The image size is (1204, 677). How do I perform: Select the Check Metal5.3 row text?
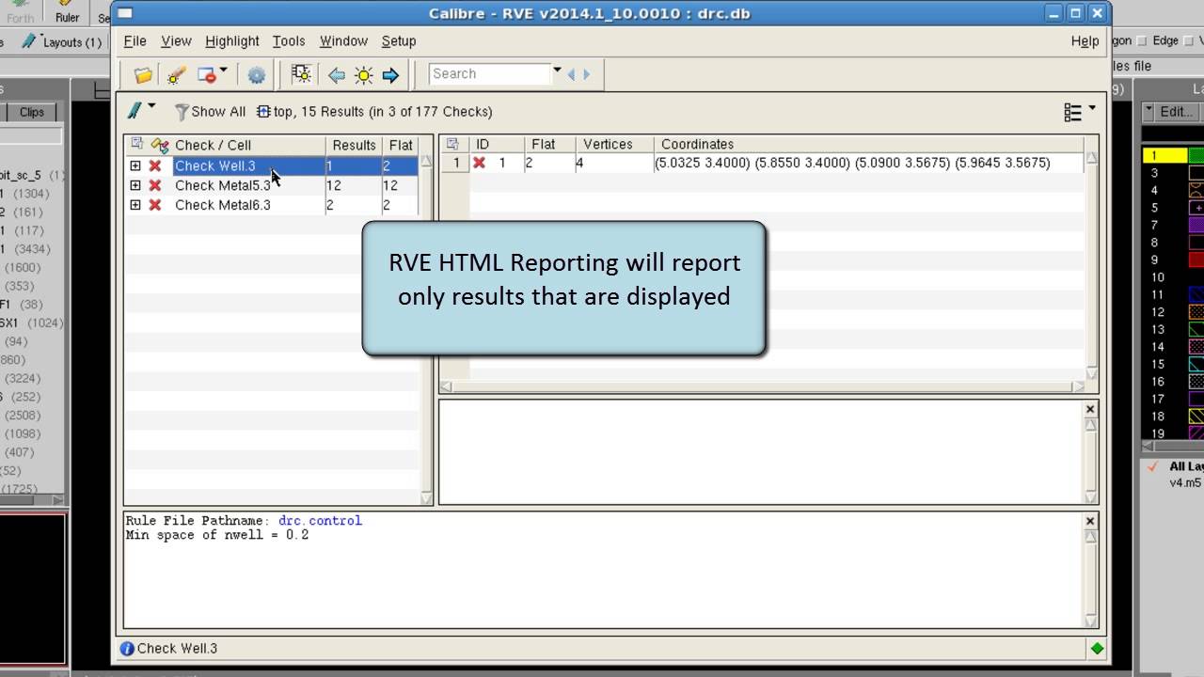point(223,185)
